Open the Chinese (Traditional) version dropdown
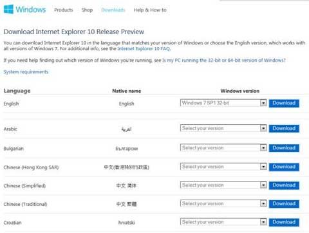 click(223, 203)
